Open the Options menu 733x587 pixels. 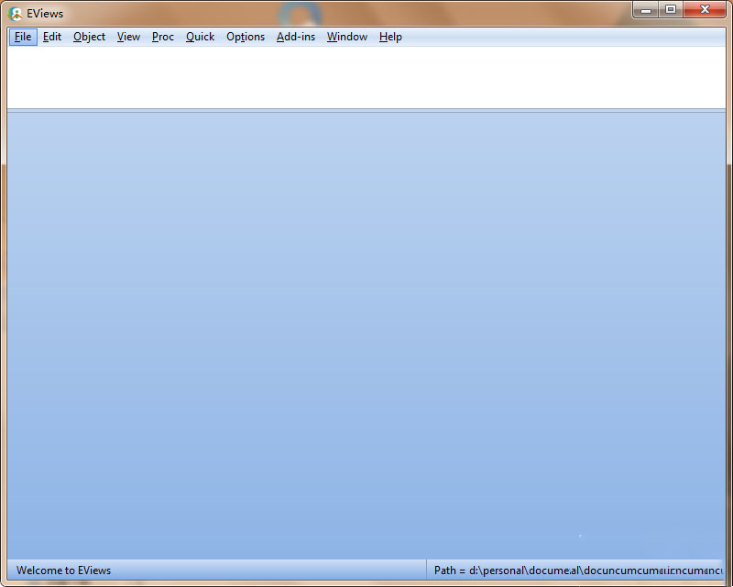click(x=245, y=37)
